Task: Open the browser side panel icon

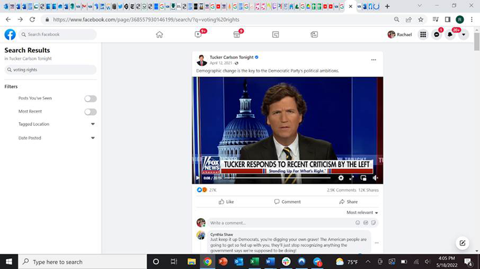Action: point(448,19)
